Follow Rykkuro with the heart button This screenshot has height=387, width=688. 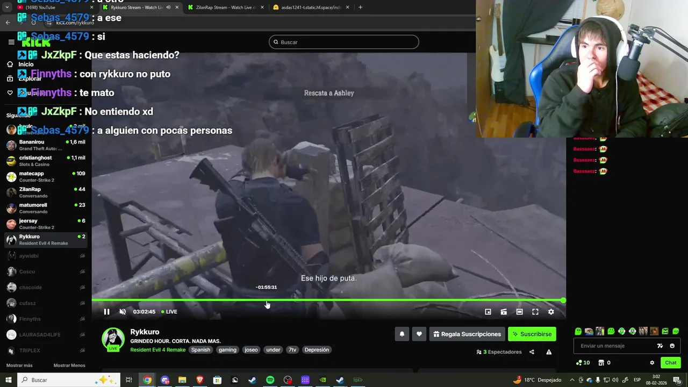419,334
